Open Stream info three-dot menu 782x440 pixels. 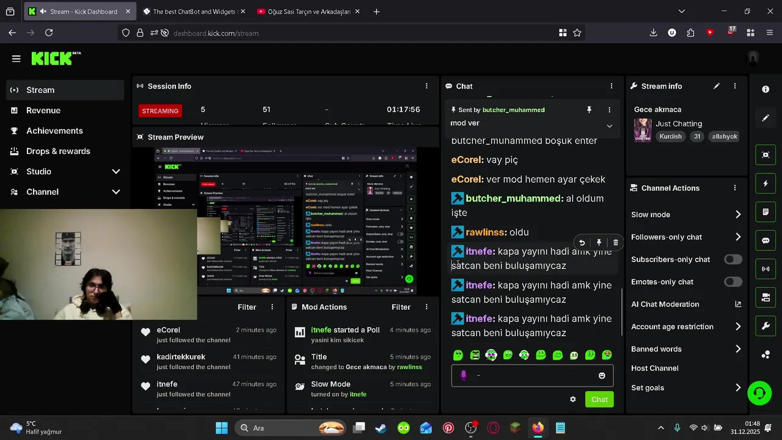point(735,86)
